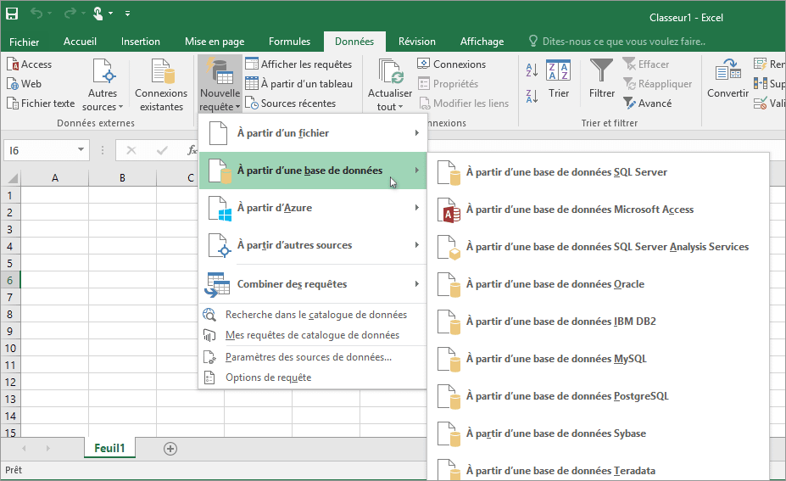786x481 pixels.
Task: Click Afficher les requêtes
Action: point(298,64)
